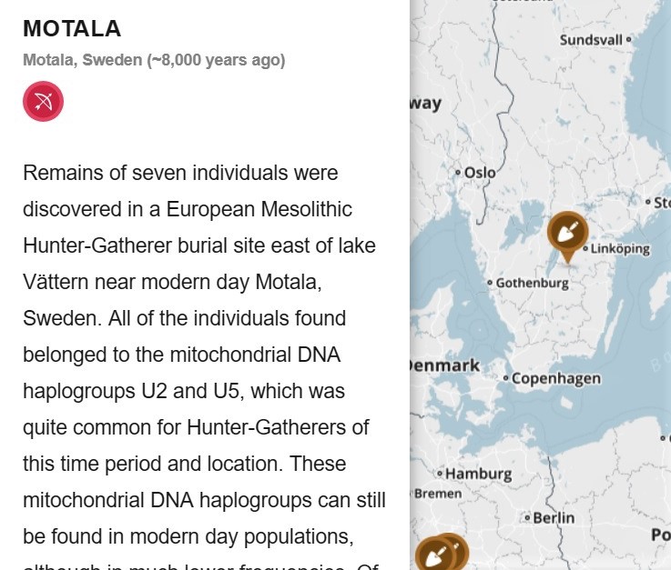
Task: Select the Oslo city label
Action: click(480, 172)
